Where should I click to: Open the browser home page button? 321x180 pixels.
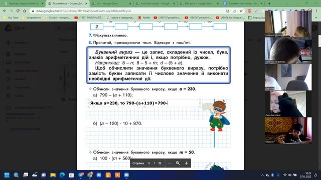(25, 11)
